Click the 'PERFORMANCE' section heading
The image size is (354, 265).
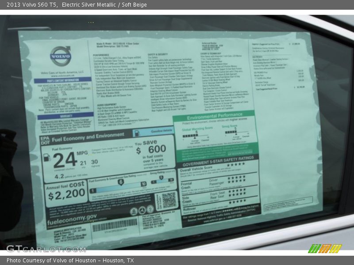pyautogui.click(x=101, y=55)
